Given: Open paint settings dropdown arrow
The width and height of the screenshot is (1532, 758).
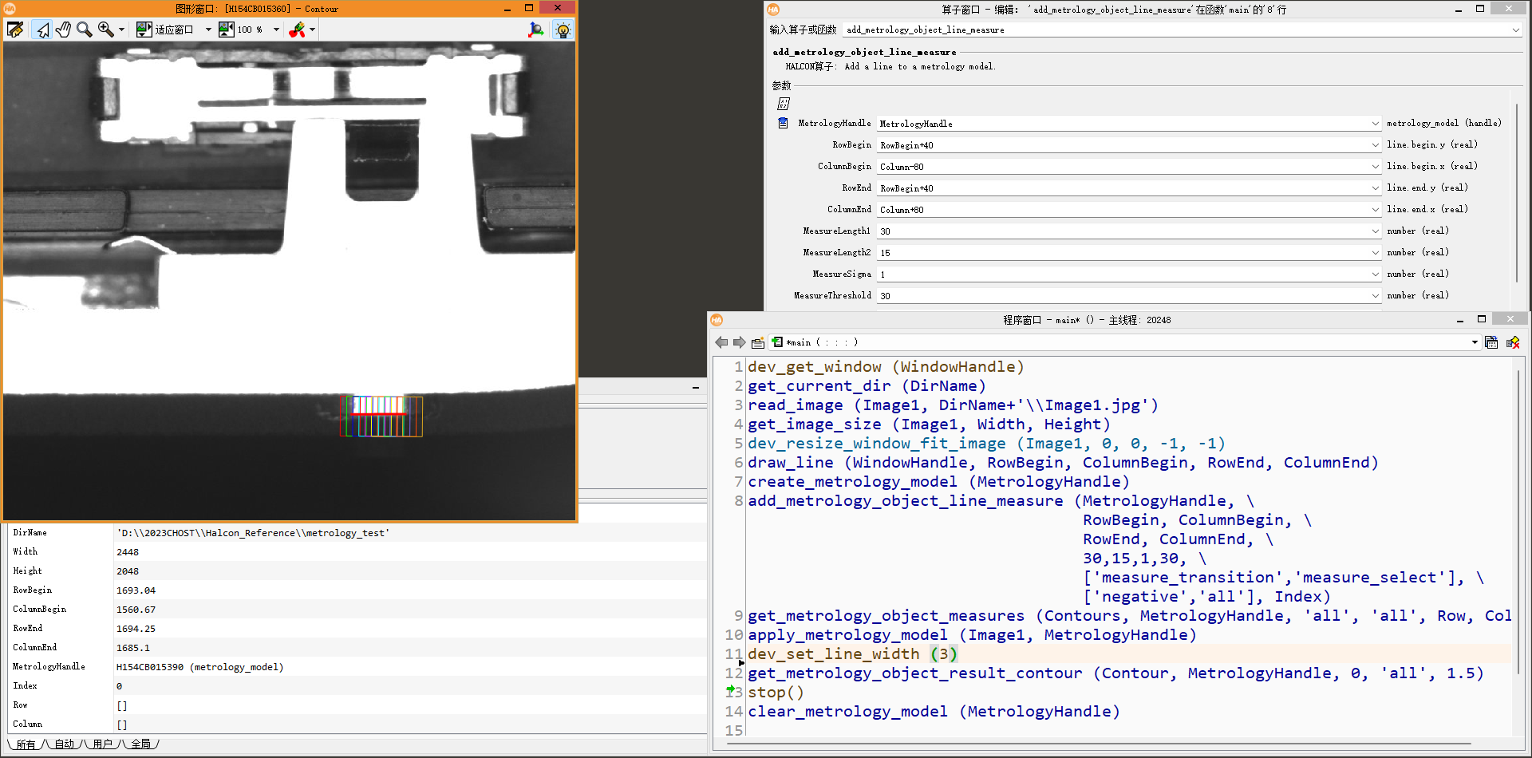Looking at the screenshot, I should (x=312, y=30).
